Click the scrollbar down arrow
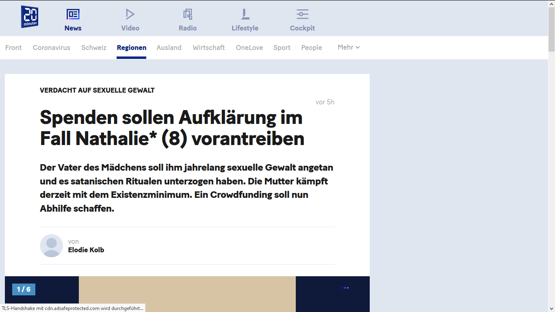555x312 pixels. tap(551, 308)
